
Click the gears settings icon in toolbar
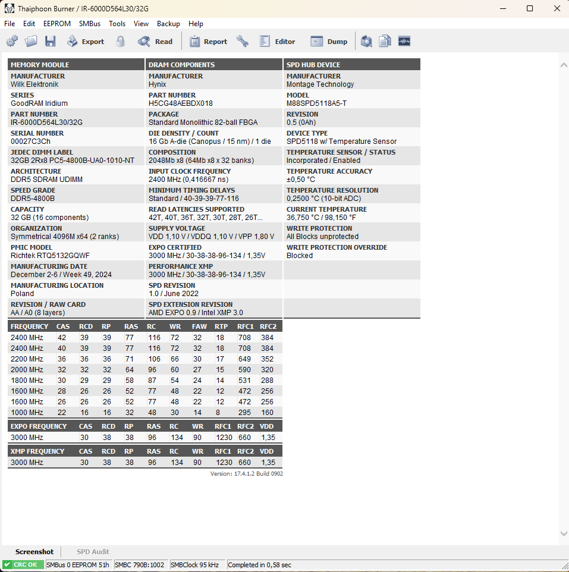point(12,42)
